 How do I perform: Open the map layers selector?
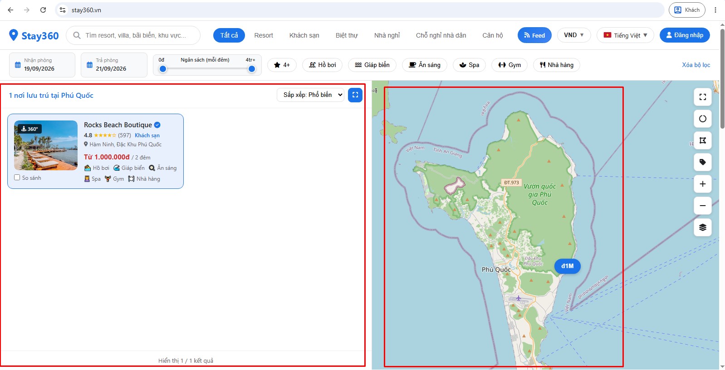coord(703,227)
